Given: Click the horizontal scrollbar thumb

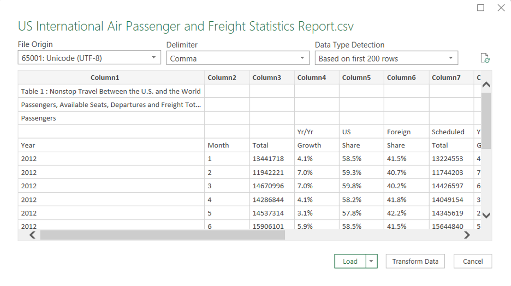Looking at the screenshot, I should (162, 235).
